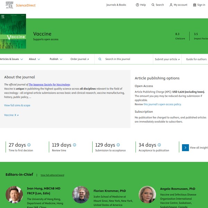Follow the Japanese Society for Vaccinology link
This screenshot has height=208, width=208.
[49, 85]
